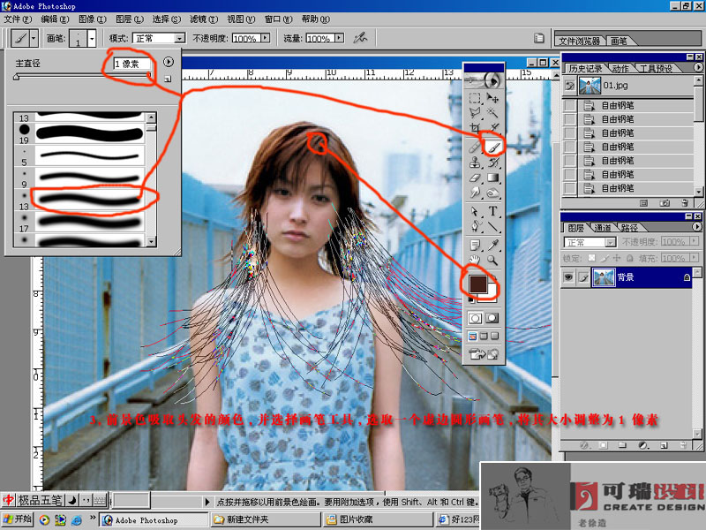Toggle history brush source box beside 01.jpg
Viewport: 706px width, 530px height.
(x=570, y=86)
